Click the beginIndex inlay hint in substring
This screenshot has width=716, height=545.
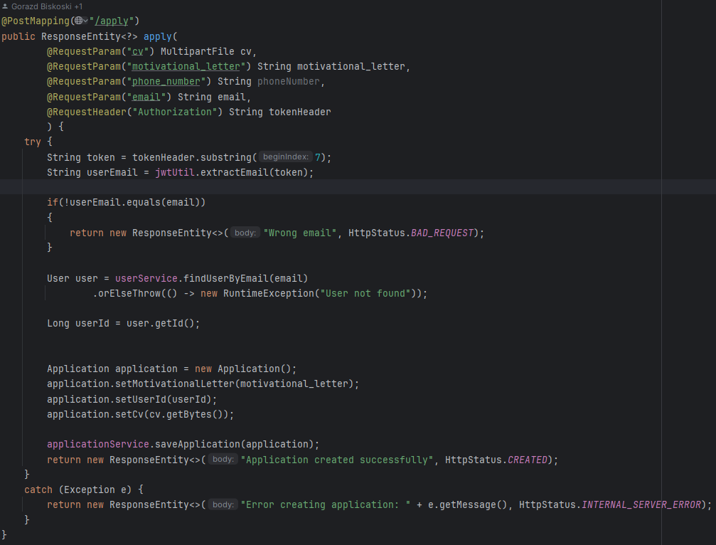(284, 157)
